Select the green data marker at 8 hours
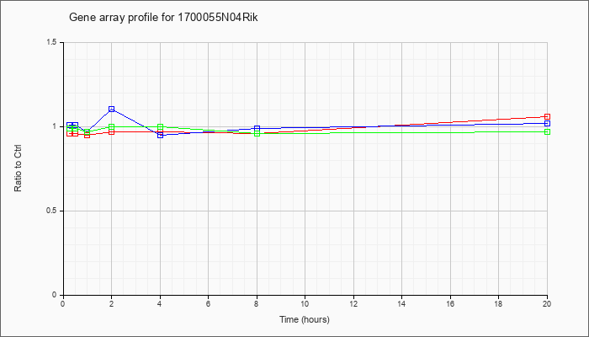 pyautogui.click(x=257, y=133)
